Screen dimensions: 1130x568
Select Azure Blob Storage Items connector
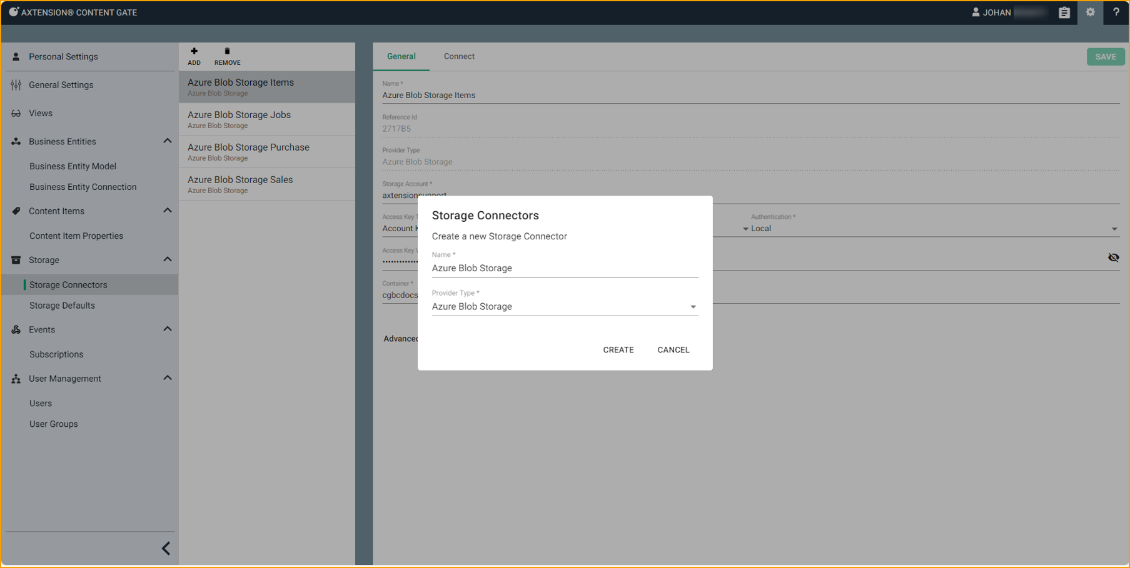(267, 87)
